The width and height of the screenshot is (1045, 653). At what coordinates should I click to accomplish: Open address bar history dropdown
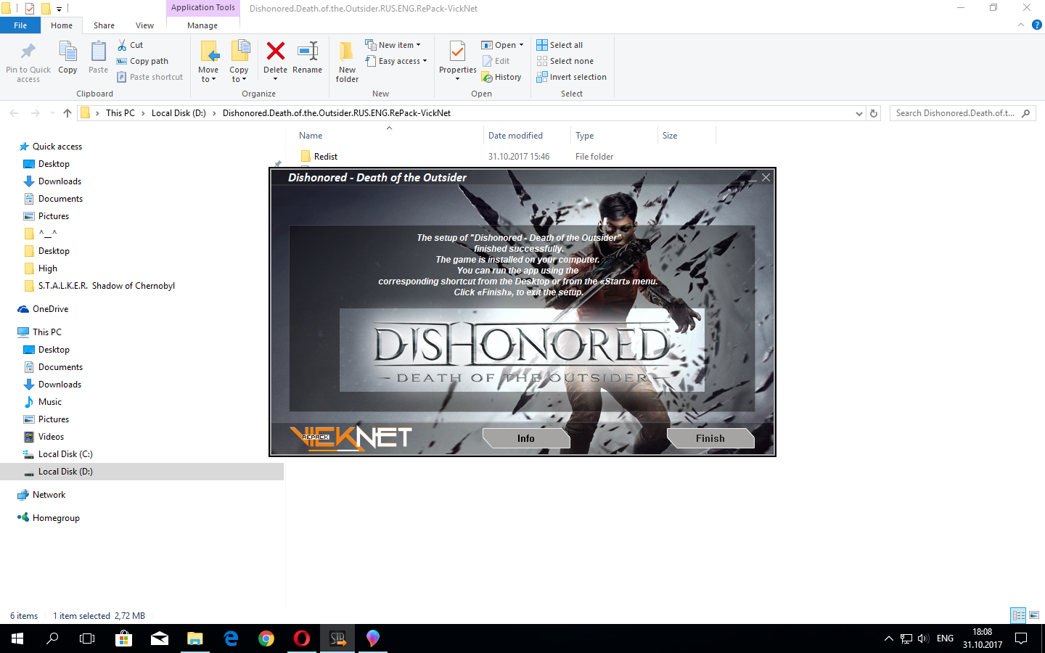(x=859, y=113)
